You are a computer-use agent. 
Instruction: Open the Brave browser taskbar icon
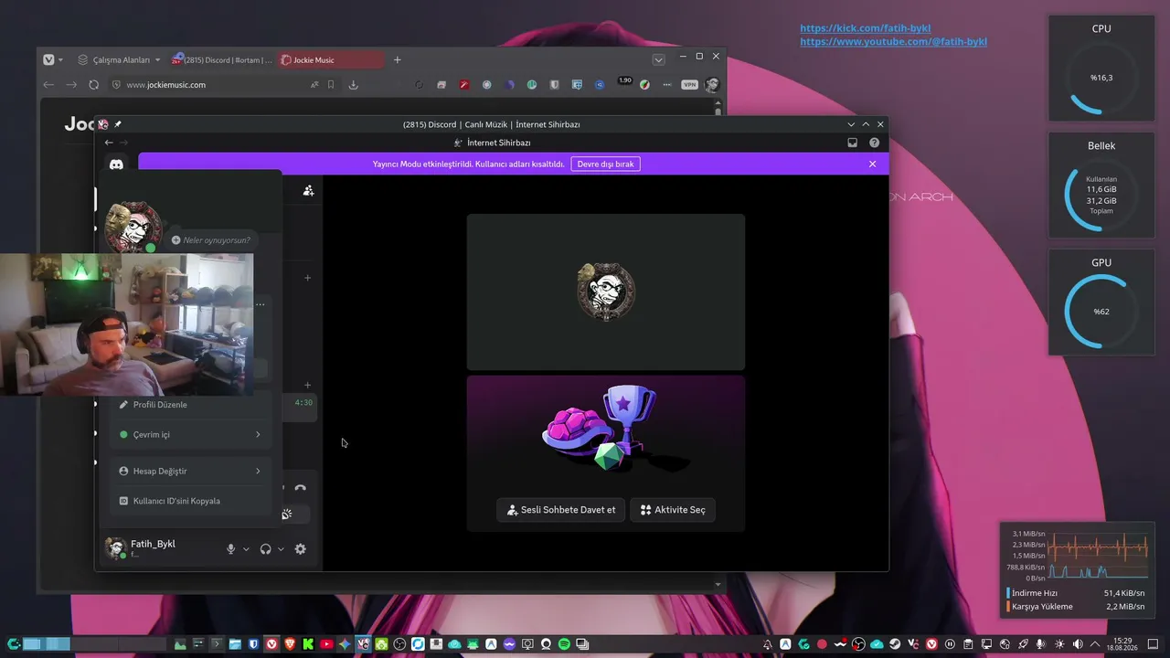tap(290, 644)
